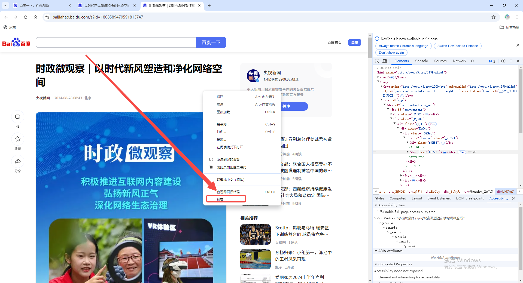The image size is (523, 283).
Task: Open DevTools customize three-dot menu
Action: click(511, 61)
